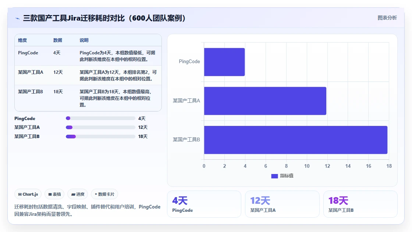This screenshot has height=232, width=412.
Task: Open the 12天 某国产工具A data card
Action: (x=282, y=204)
